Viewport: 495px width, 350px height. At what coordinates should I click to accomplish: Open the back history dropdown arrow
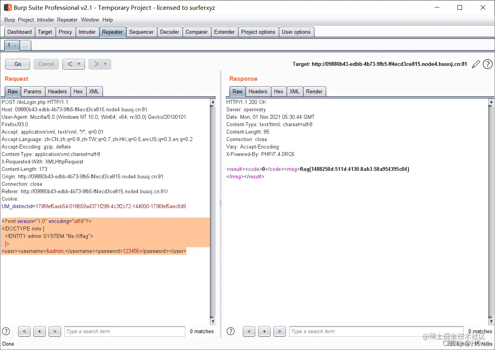79,64
